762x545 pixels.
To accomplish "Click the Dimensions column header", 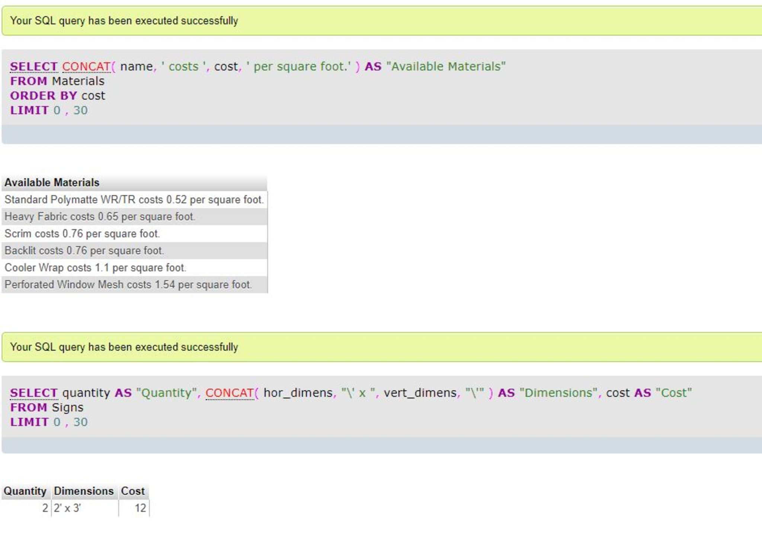I will (x=84, y=491).
